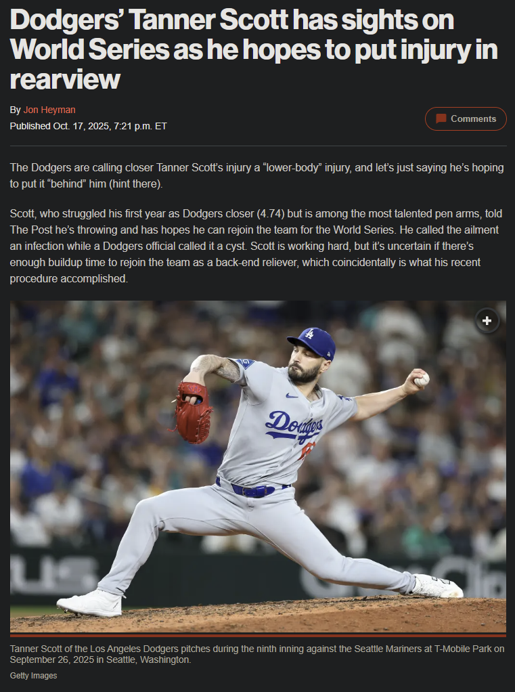Click the article headline about Tanner Scott
The width and height of the screenshot is (515, 692).
pyautogui.click(x=254, y=49)
